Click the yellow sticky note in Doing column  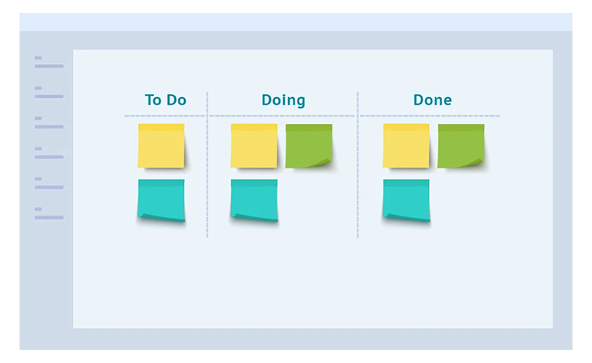click(254, 146)
